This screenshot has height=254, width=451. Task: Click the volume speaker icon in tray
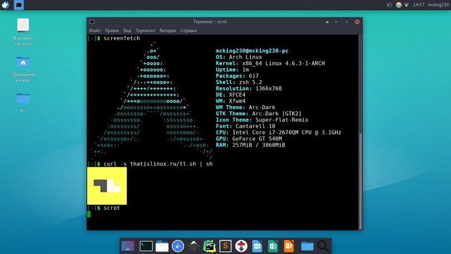(x=389, y=5)
